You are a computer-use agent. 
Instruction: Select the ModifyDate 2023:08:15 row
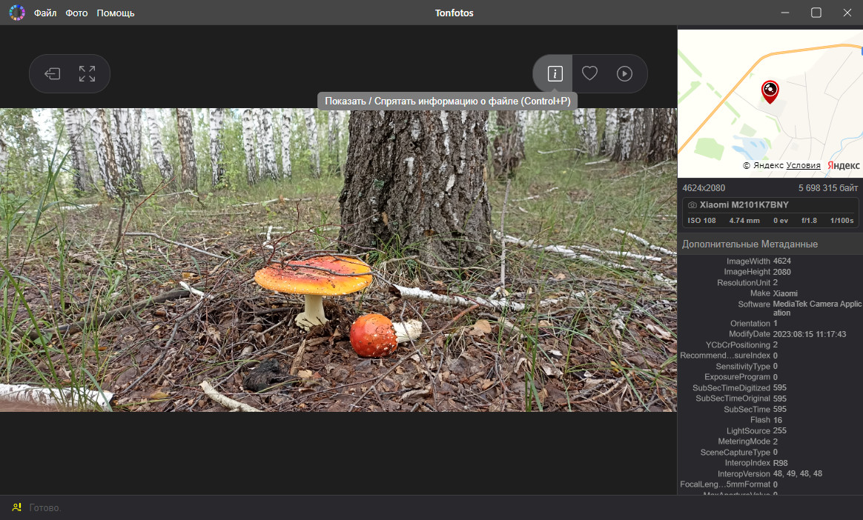770,333
